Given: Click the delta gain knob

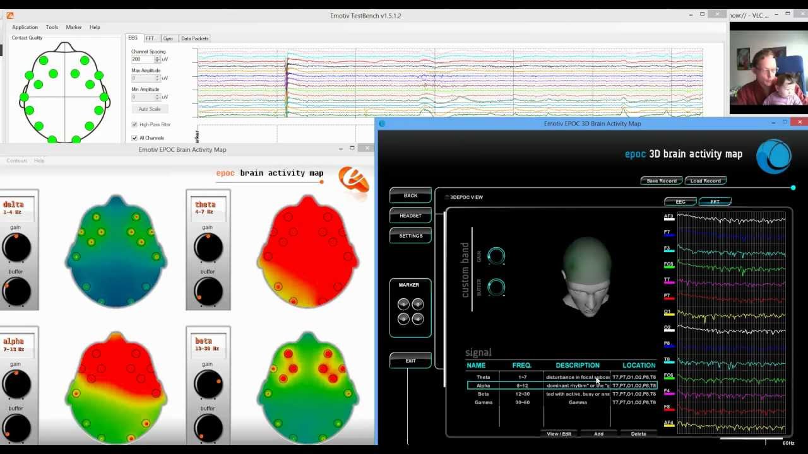Looking at the screenshot, I should [16, 247].
